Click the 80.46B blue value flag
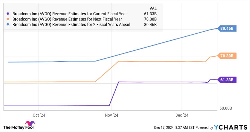This screenshot has height=132, width=250. click(x=227, y=28)
